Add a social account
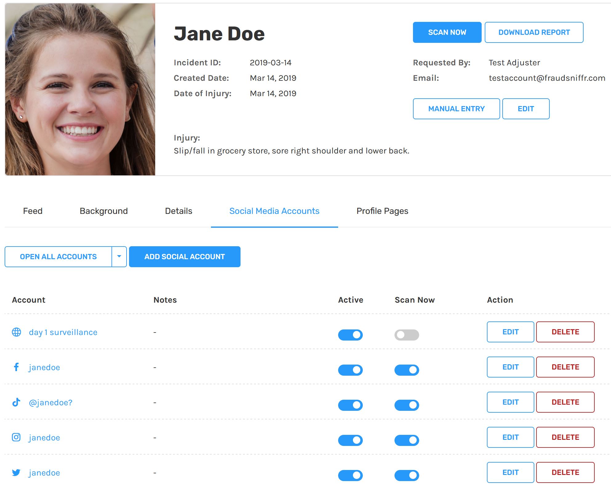The image size is (611, 486). (x=185, y=256)
